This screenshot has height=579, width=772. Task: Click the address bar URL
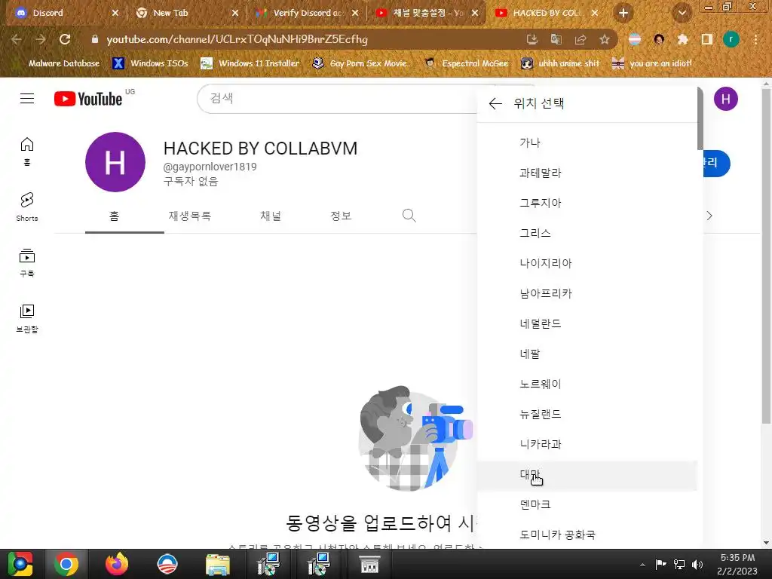(237, 39)
